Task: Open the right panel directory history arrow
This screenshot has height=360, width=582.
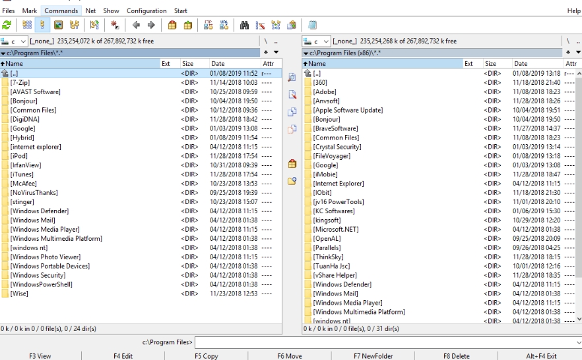Action: tap(578, 52)
